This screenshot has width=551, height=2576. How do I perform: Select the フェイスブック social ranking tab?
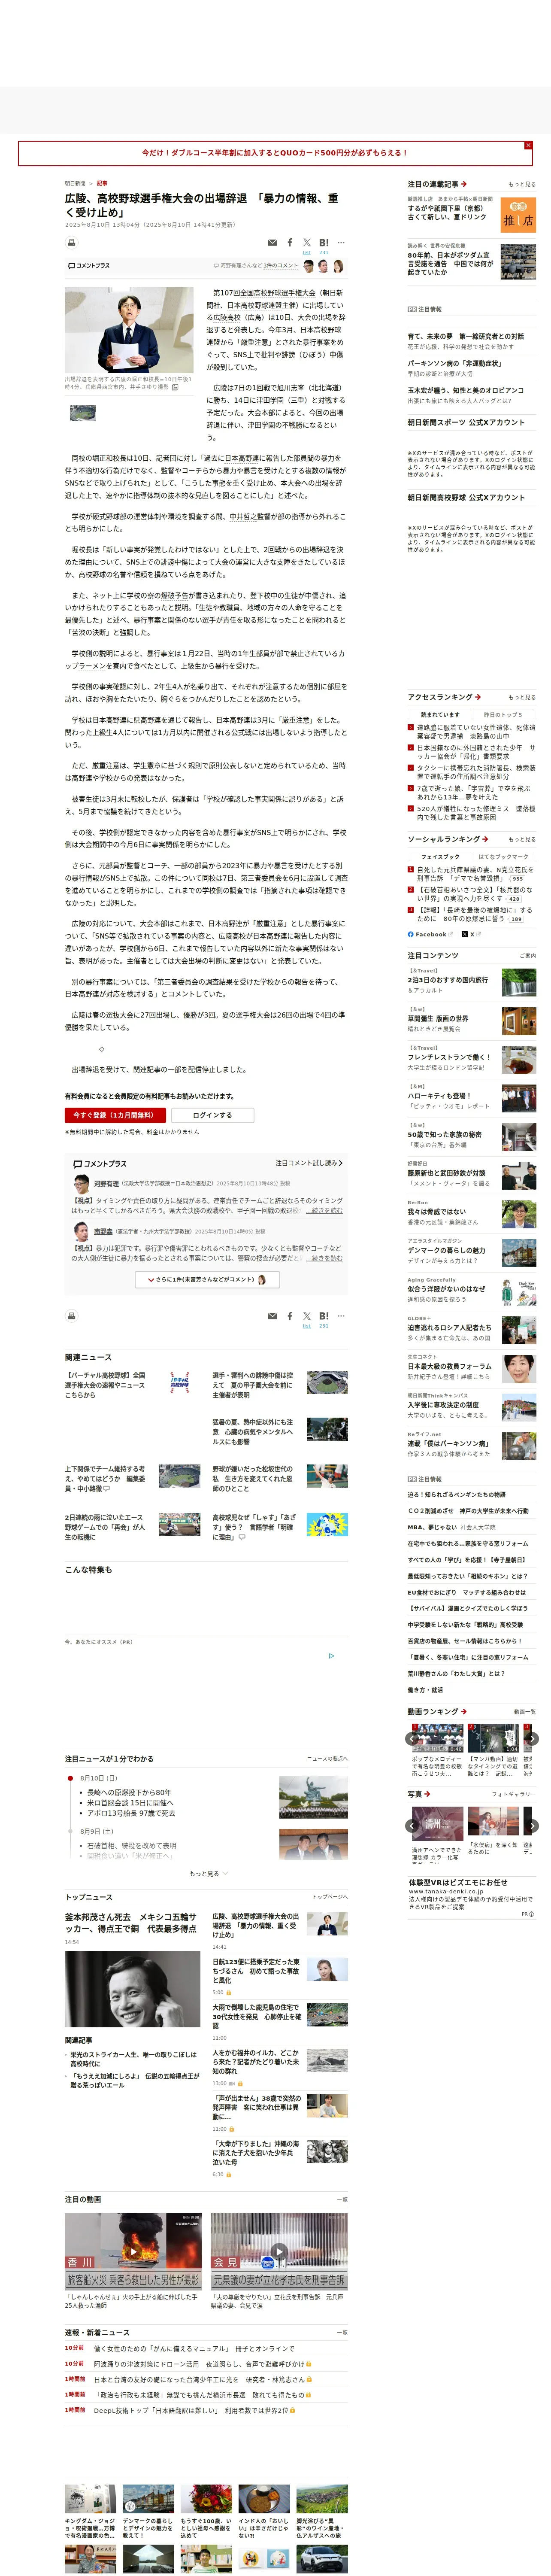(440, 857)
